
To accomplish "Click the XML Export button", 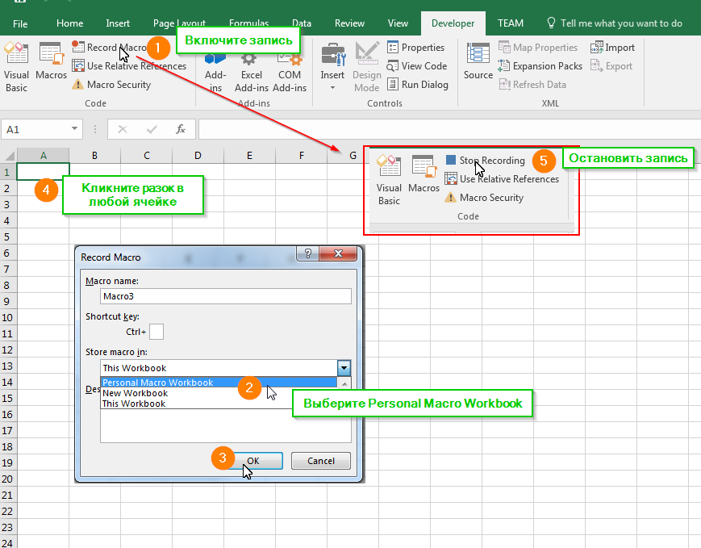I will (x=611, y=65).
